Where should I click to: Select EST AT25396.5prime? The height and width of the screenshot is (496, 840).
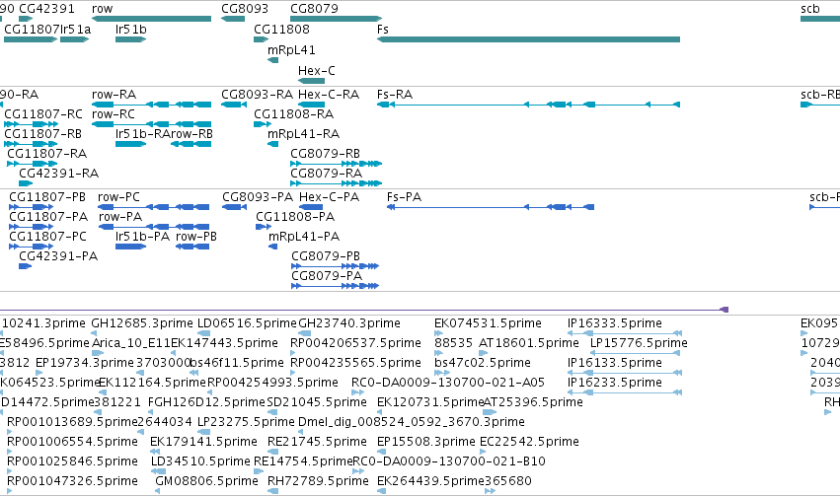[533, 402]
